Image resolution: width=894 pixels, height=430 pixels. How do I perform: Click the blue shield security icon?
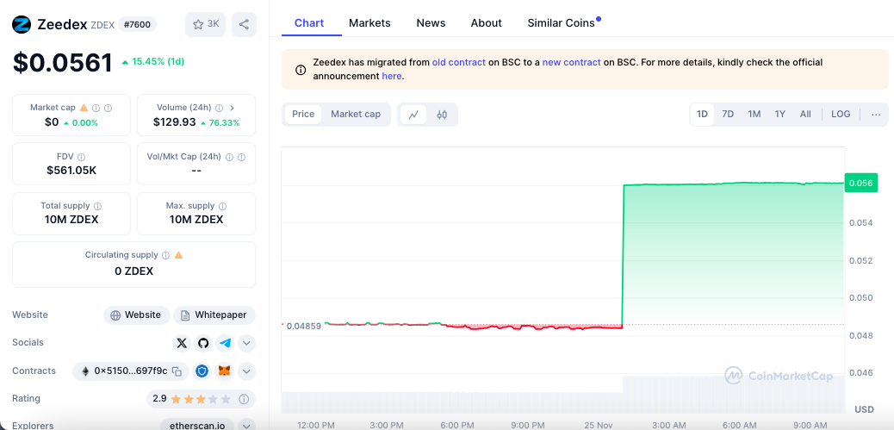pos(202,371)
